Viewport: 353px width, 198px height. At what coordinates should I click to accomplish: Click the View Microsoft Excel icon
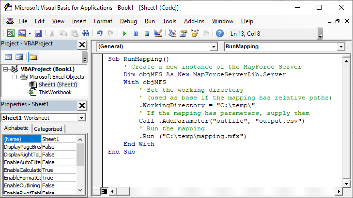pos(10,33)
